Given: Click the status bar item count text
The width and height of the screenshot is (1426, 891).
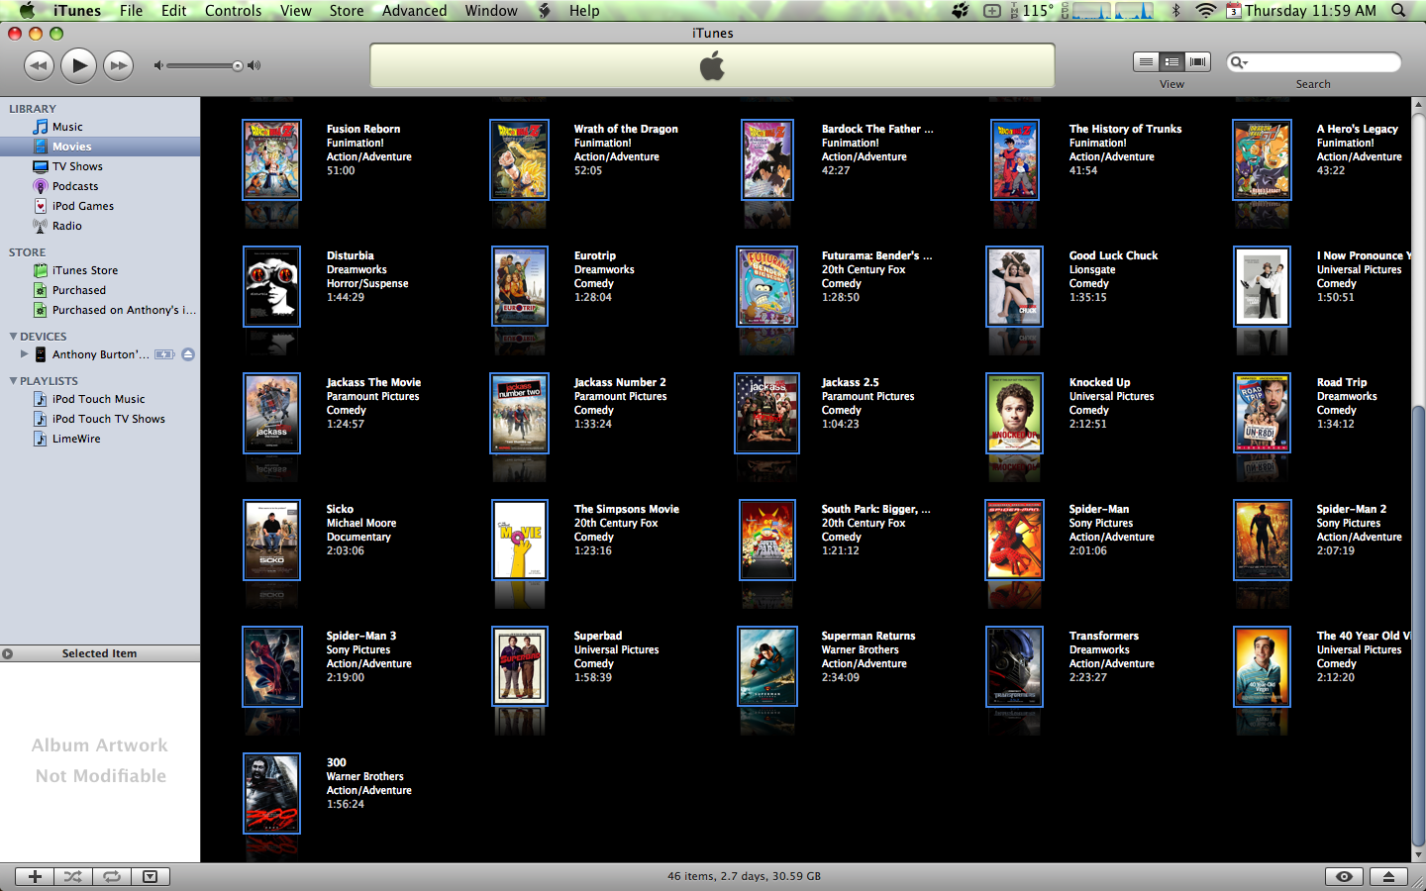Looking at the screenshot, I should click(x=744, y=876).
